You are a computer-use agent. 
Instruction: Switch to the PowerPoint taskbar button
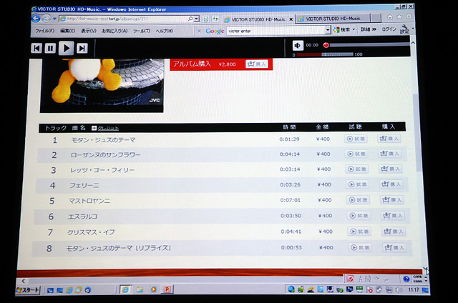(167, 289)
